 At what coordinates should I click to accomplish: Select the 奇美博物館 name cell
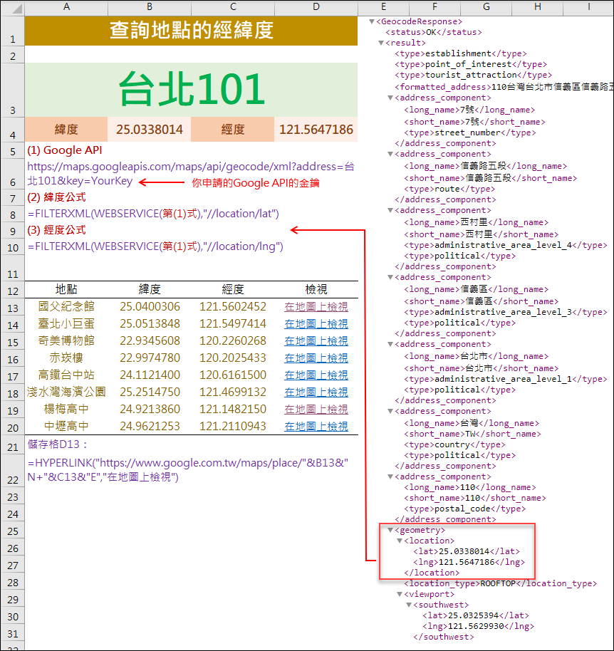[x=66, y=341]
